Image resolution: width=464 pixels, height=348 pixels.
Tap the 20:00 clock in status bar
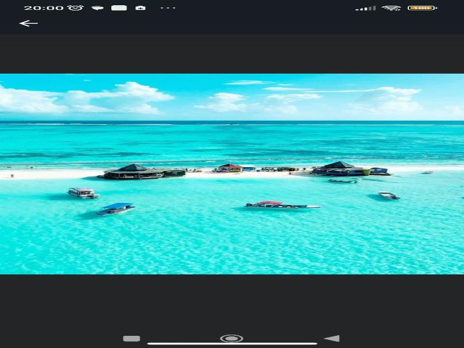(x=43, y=8)
